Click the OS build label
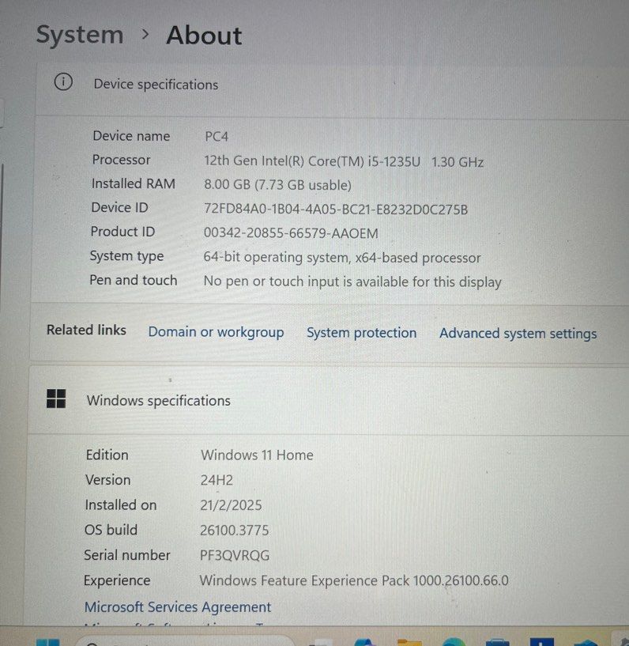 point(111,530)
